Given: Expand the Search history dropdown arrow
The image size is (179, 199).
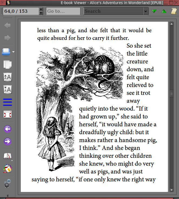Looking at the screenshot, I should [x=146, y=11].
